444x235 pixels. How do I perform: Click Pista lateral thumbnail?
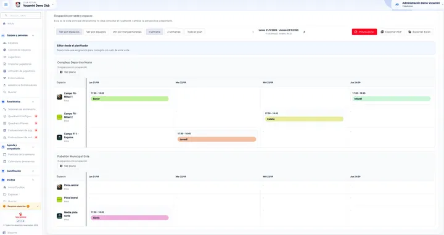[59, 200]
